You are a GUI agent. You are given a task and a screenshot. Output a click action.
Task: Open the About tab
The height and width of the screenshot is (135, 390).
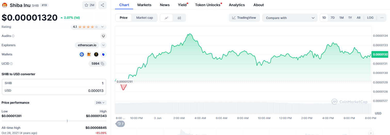pos(259,5)
